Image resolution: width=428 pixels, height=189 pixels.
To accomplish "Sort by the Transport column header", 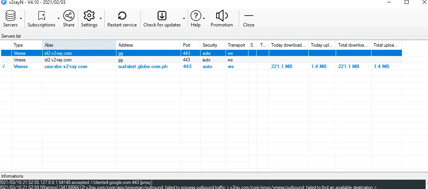I will 237,45.
